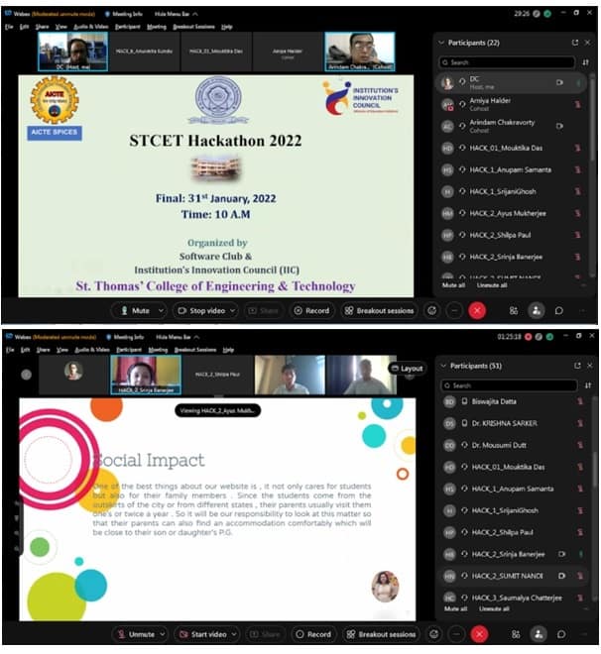Open the Apps icon in the Social Impact window toolbar
The width and height of the screenshot is (601, 654).
tap(516, 634)
